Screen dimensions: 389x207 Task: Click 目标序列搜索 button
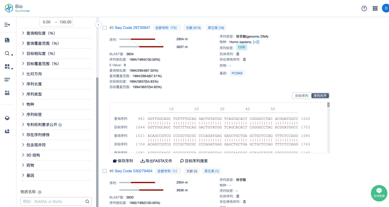[x=194, y=161]
